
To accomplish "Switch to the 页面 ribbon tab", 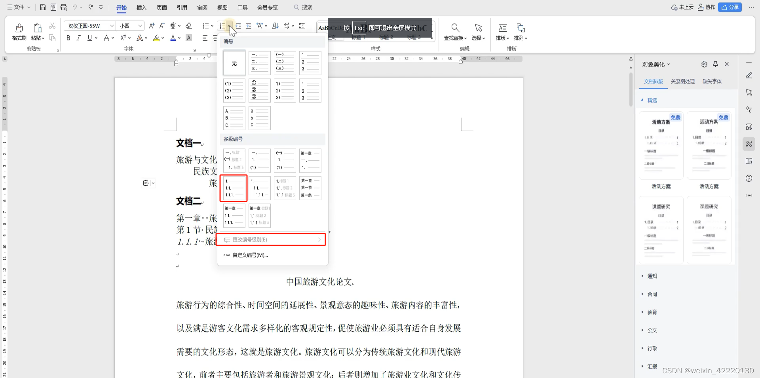I will click(x=161, y=8).
